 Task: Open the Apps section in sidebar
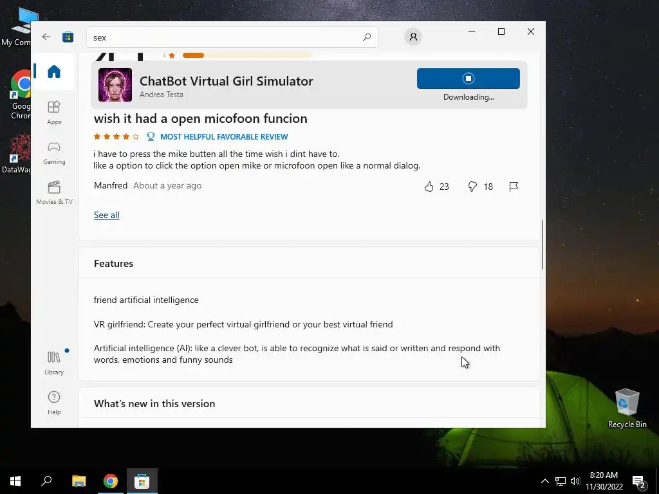54,113
